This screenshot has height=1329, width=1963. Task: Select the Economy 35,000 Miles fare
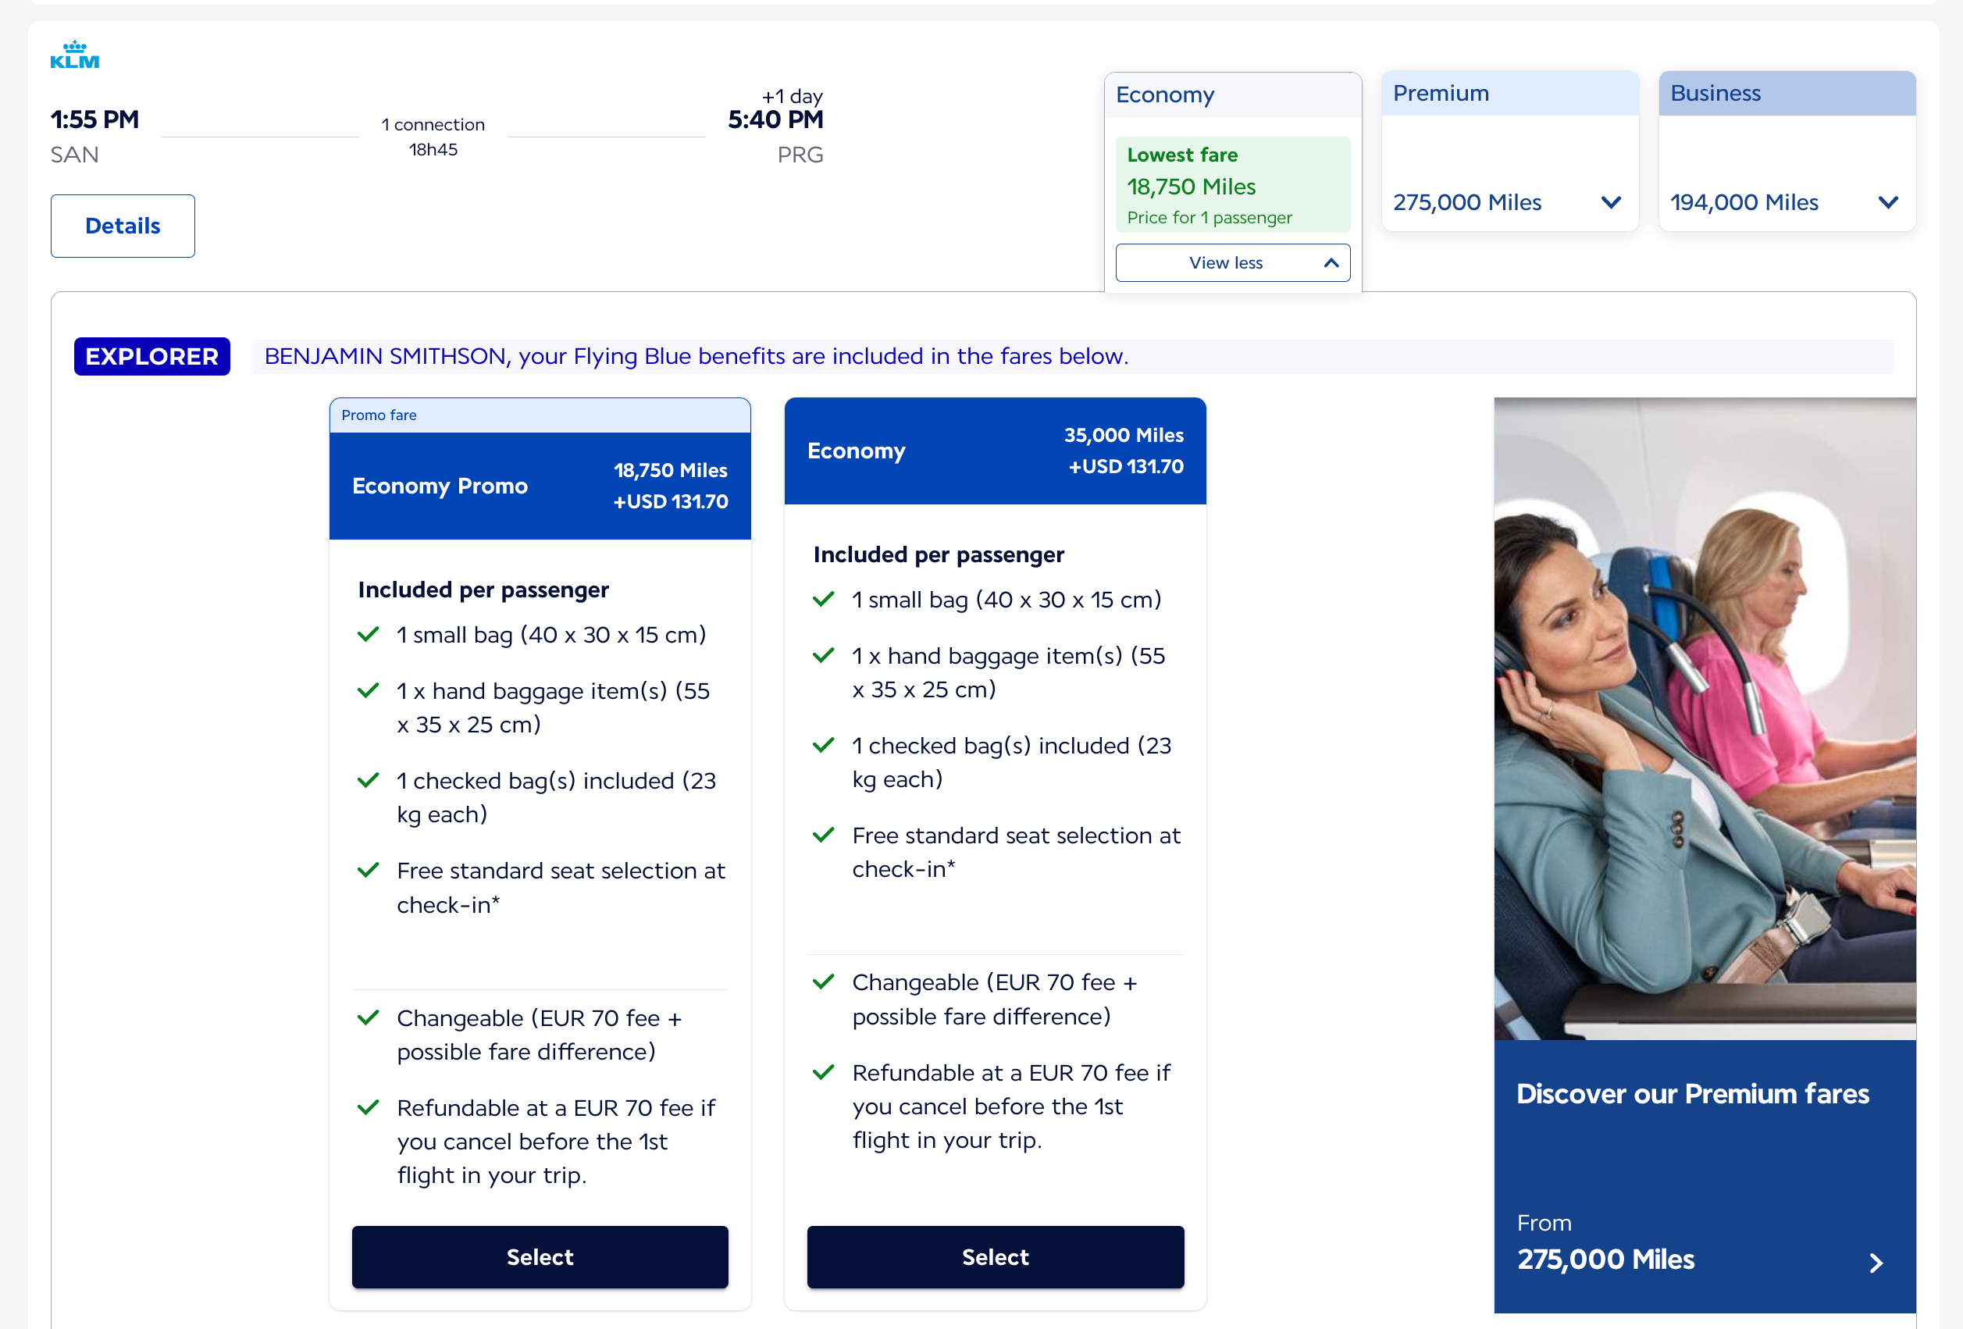coord(995,1256)
